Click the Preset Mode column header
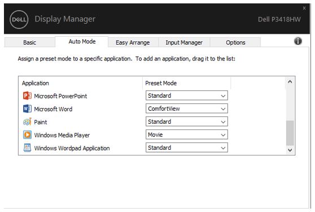Screen dimensions: 315x212 (x=161, y=83)
